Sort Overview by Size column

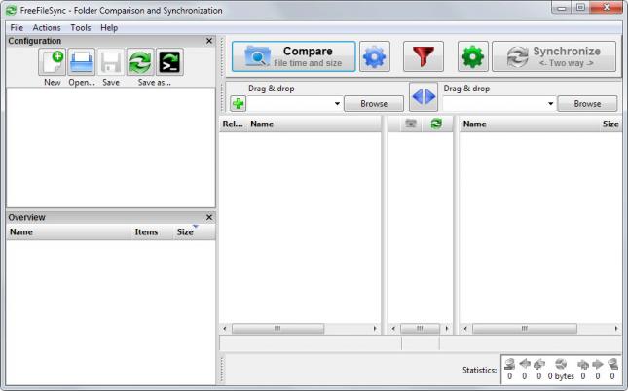[x=184, y=232]
